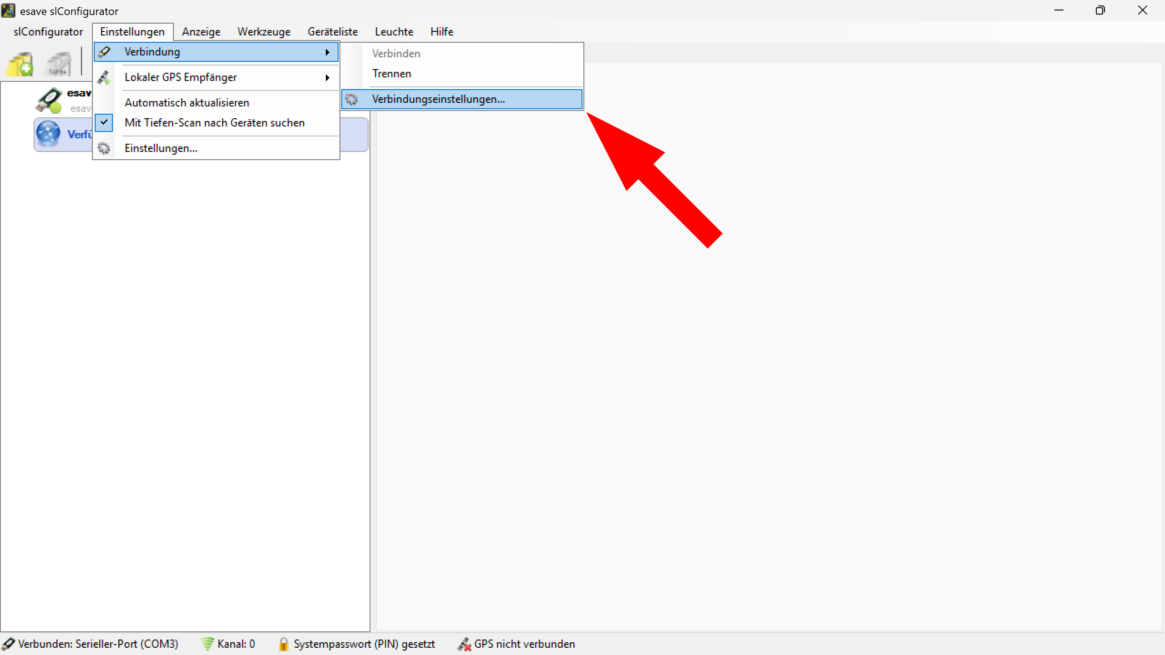Open the Leuchte menu

pyautogui.click(x=394, y=32)
